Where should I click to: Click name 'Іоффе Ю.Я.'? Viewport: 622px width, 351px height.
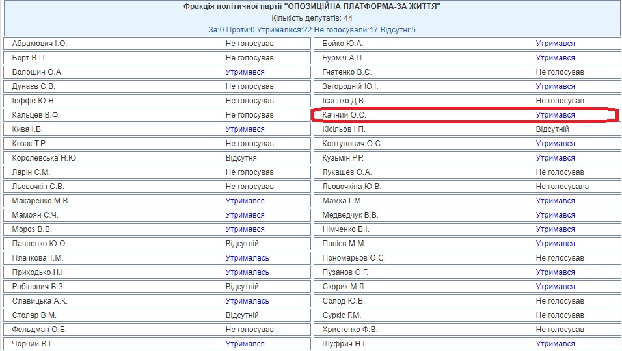33,101
